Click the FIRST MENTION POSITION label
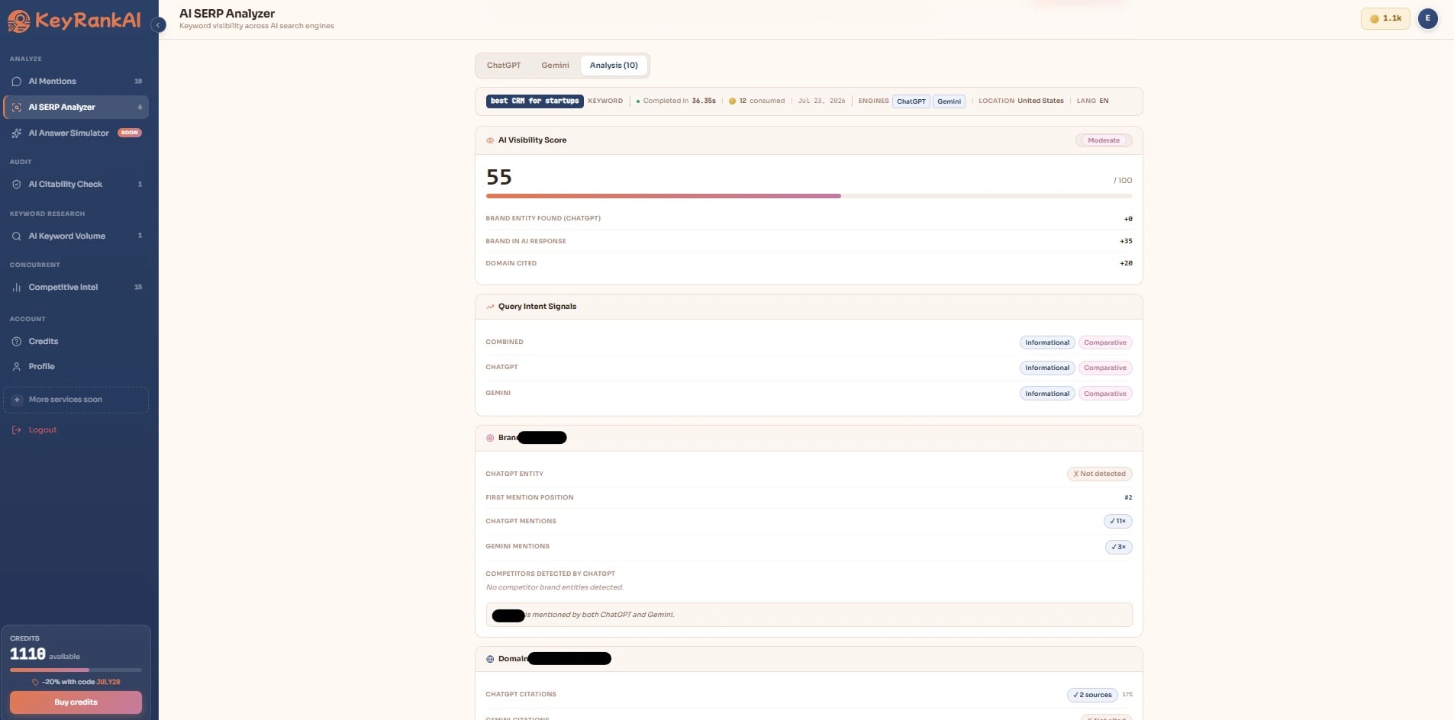The width and height of the screenshot is (1454, 720). click(x=529, y=497)
